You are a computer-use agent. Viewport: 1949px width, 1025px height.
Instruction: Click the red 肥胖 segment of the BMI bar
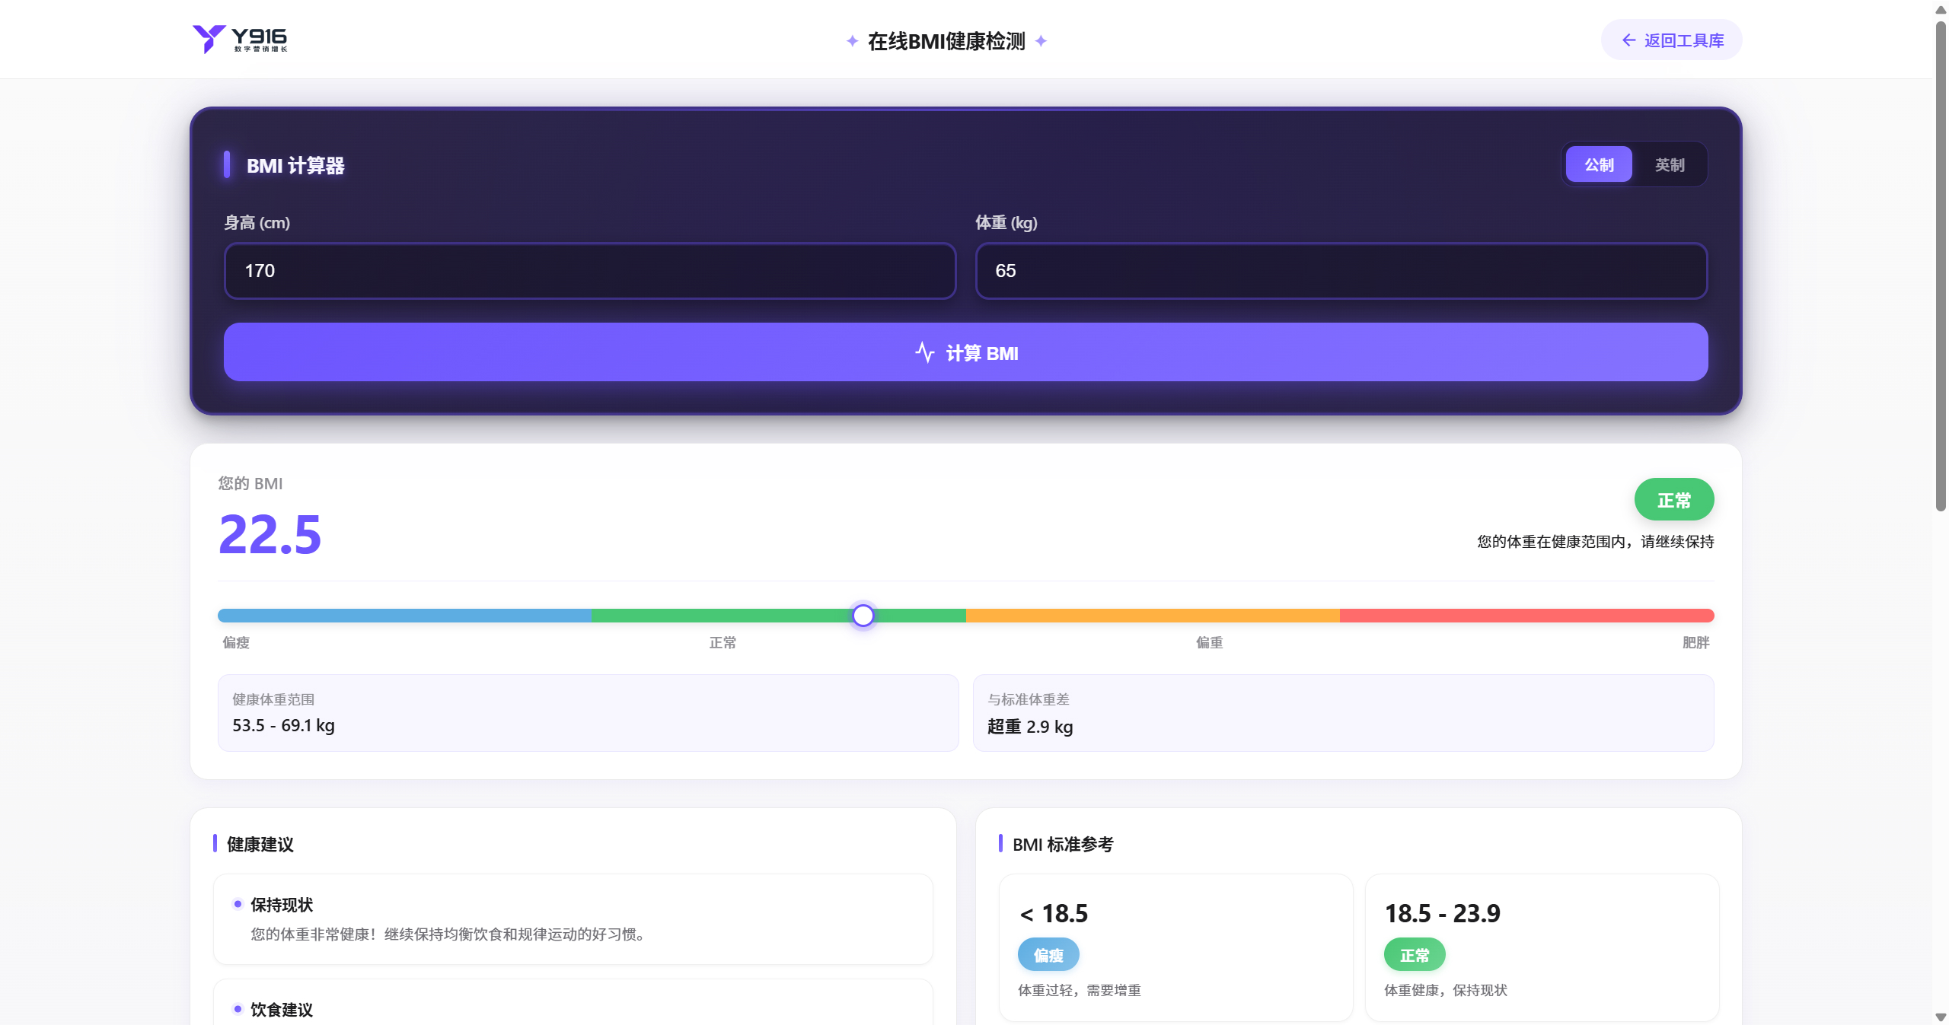[x=1526, y=616]
